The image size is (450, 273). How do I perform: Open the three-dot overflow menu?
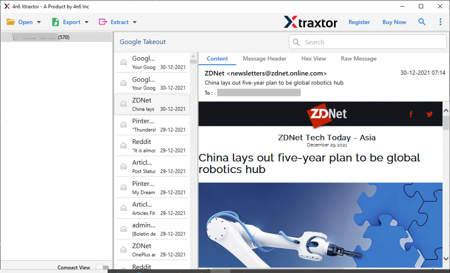coord(440,22)
